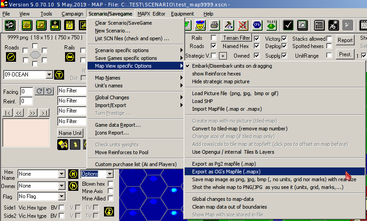
Task: Click the Reinf. value input field
Action: (26, 101)
